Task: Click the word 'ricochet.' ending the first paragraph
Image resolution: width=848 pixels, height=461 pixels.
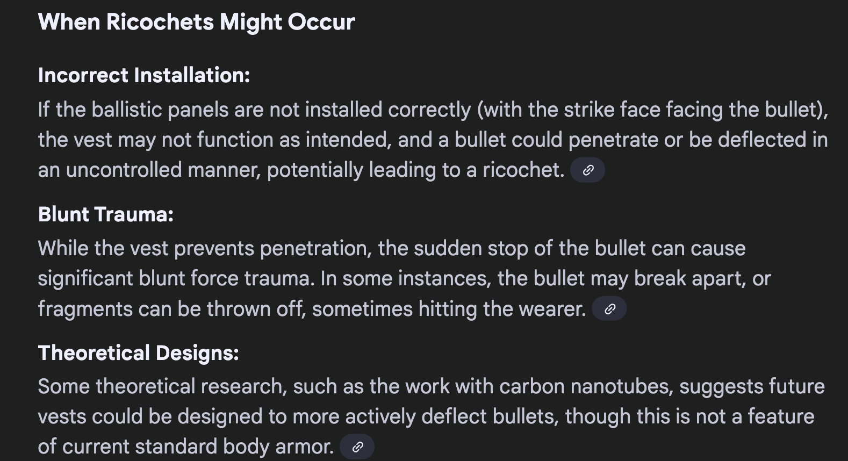Action: click(x=523, y=170)
